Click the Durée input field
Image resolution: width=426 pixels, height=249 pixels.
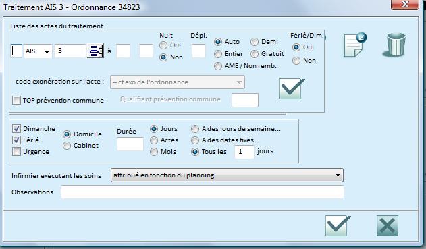130,144
